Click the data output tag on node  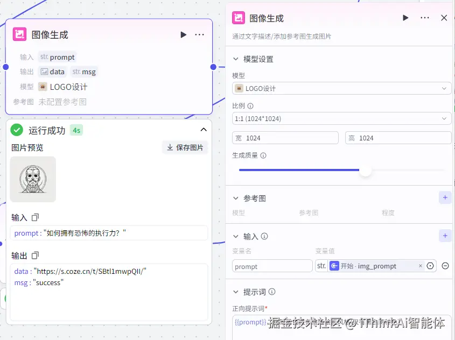coord(53,72)
